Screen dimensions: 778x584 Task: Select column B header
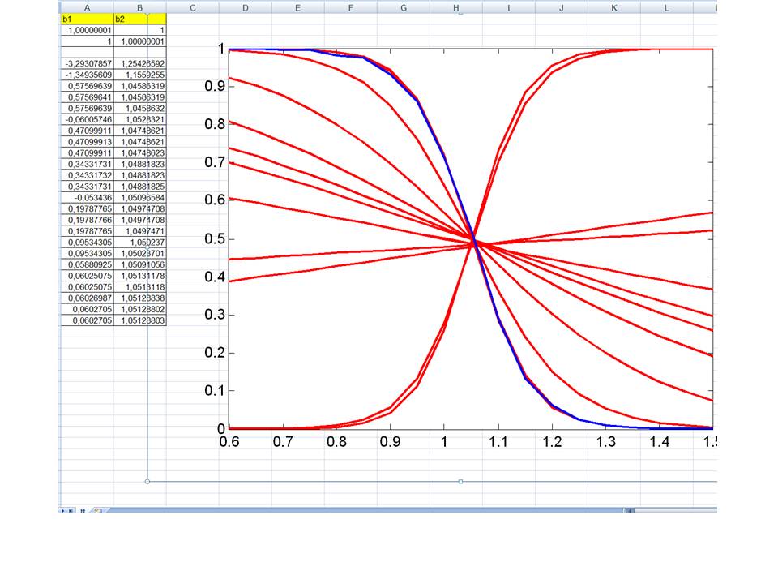pos(139,7)
